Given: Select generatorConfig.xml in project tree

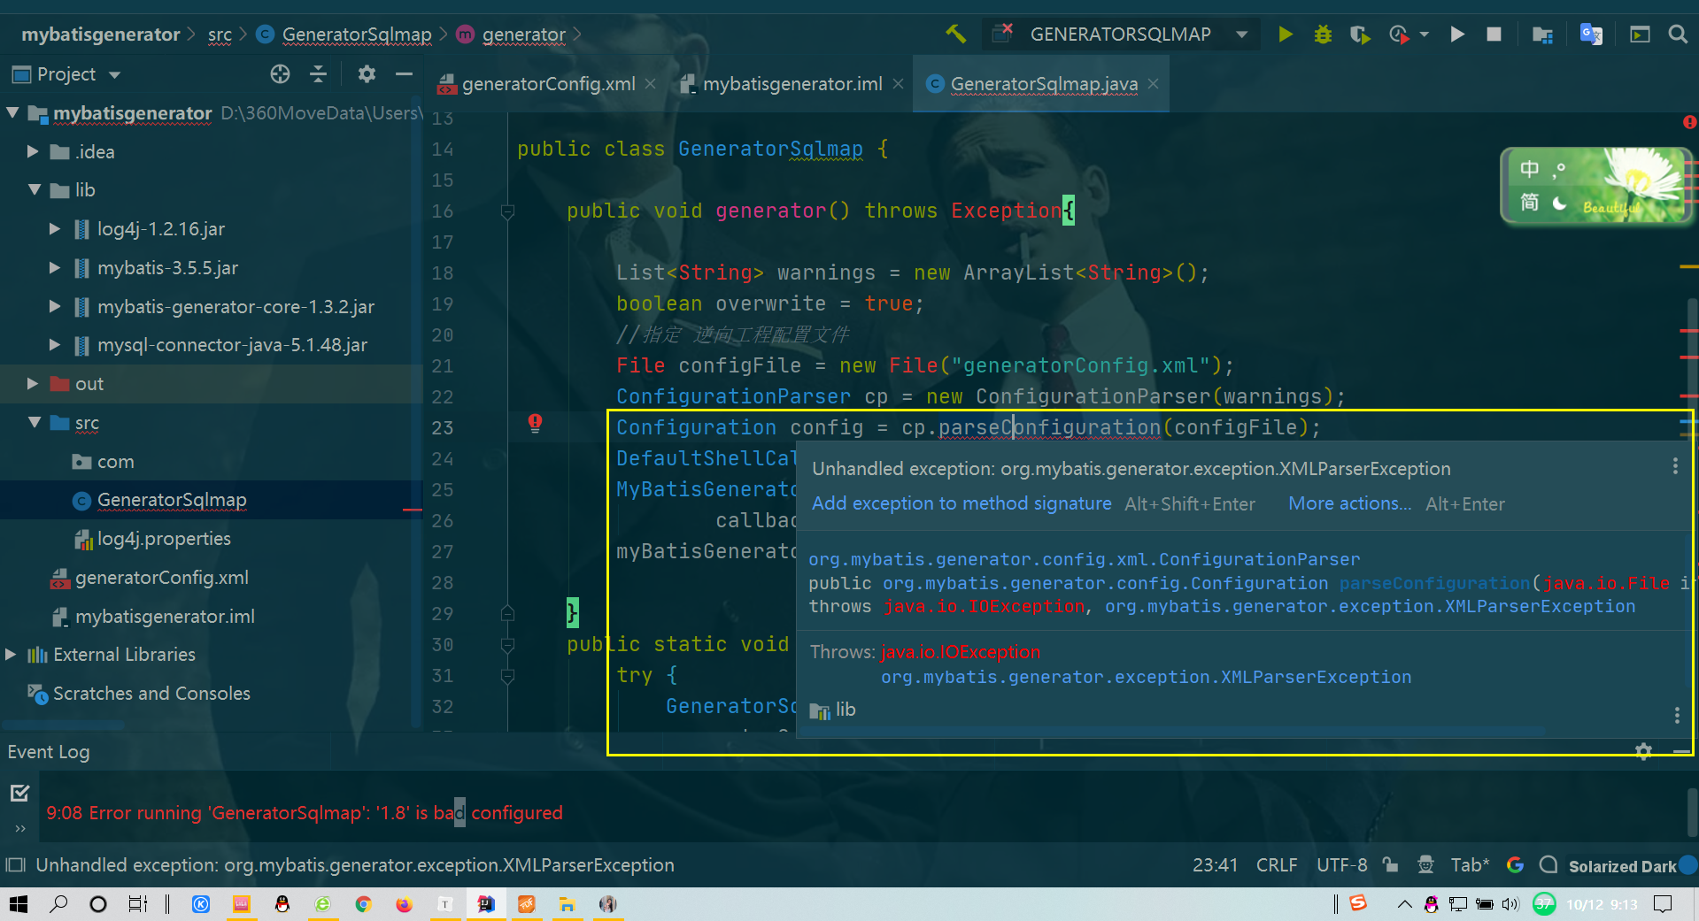Looking at the screenshot, I should [161, 577].
